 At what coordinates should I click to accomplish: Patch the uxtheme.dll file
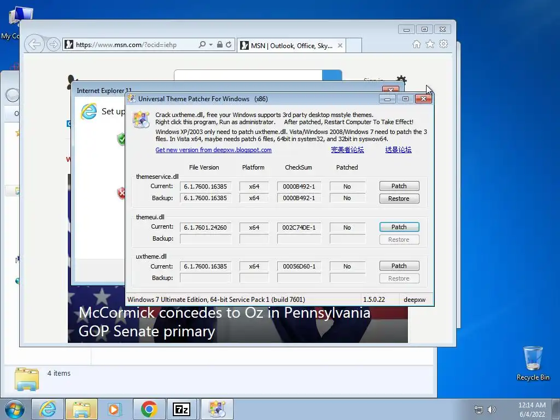point(399,266)
